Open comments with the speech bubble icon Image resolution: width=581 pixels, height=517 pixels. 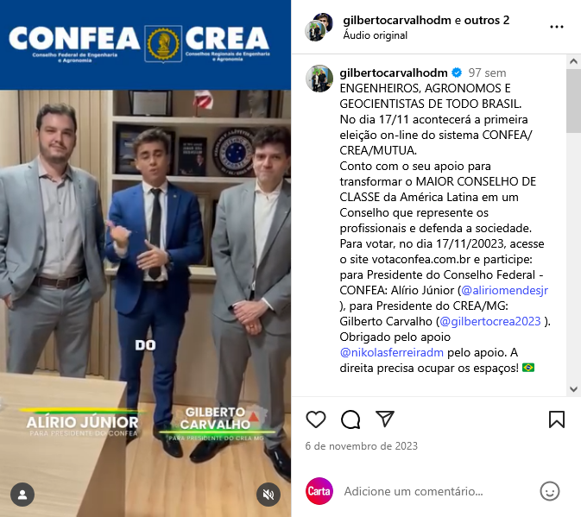(350, 419)
